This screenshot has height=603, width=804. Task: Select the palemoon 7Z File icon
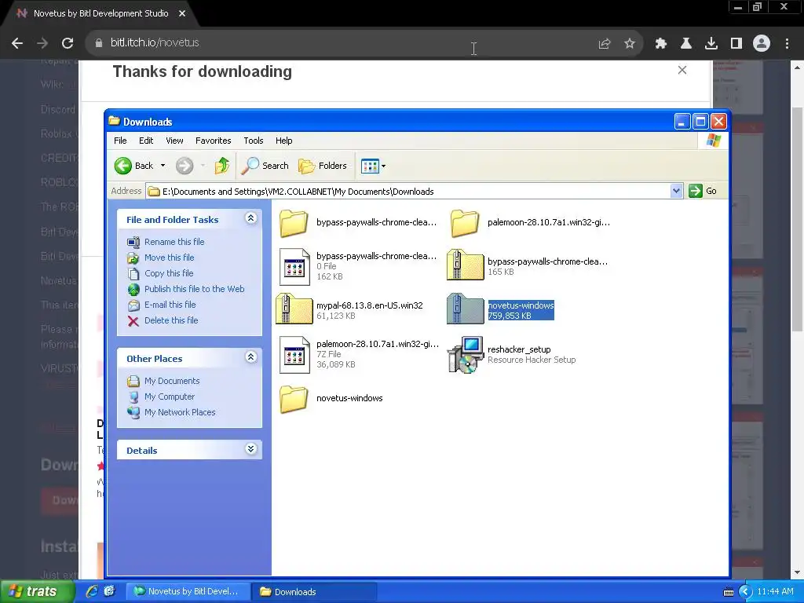coord(295,355)
